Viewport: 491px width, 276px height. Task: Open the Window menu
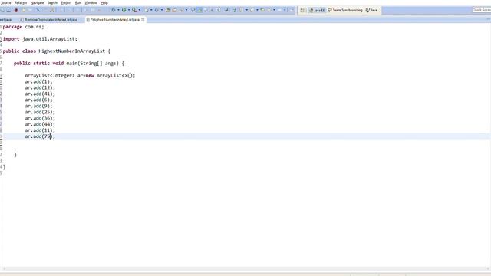91,3
